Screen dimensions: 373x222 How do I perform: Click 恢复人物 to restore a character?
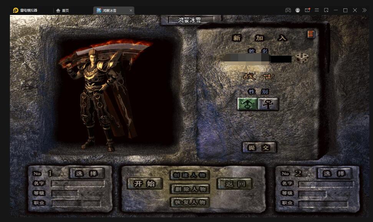190,202
